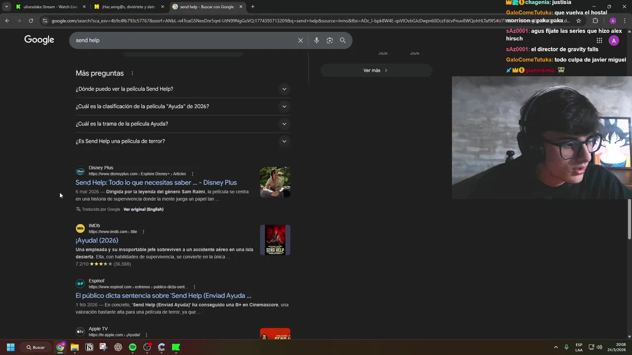Open Snipping Tool from the taskbar
This screenshot has width=632, height=355.
(x=103, y=348)
